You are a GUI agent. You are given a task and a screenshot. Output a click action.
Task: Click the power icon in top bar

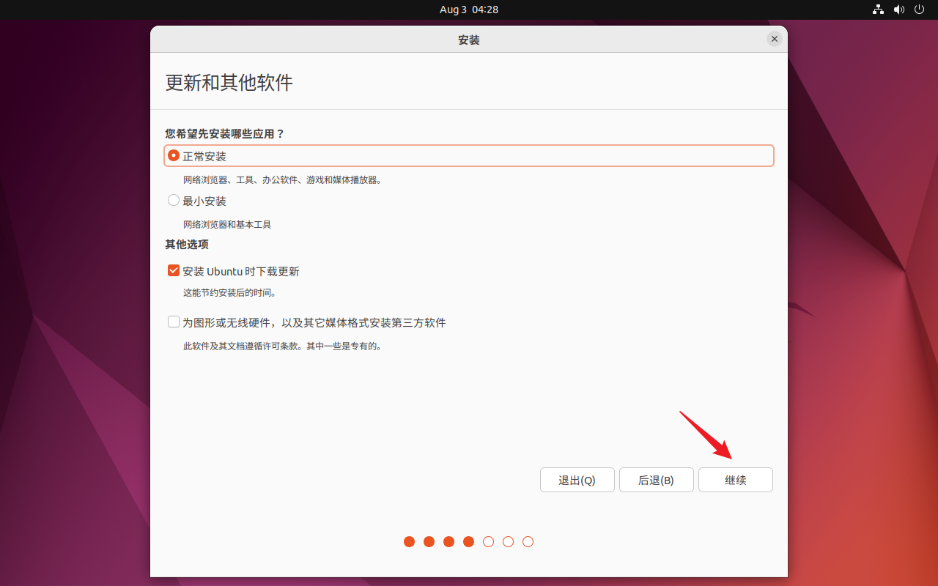point(919,10)
